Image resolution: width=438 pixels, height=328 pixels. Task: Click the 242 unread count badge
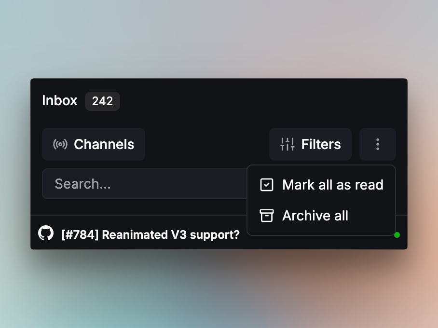[102, 101]
